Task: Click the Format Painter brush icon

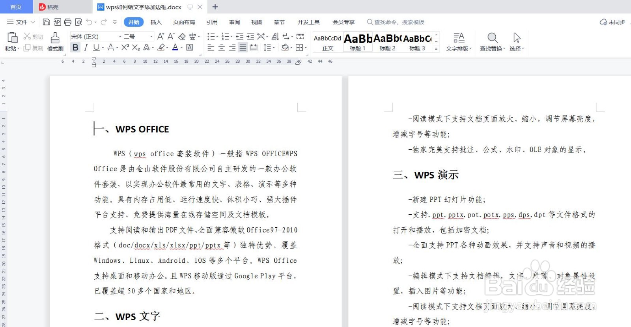Action: coord(55,38)
